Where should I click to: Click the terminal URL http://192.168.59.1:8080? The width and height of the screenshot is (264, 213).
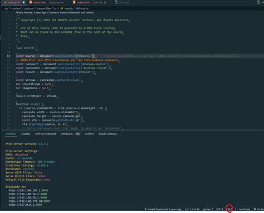[28, 197]
